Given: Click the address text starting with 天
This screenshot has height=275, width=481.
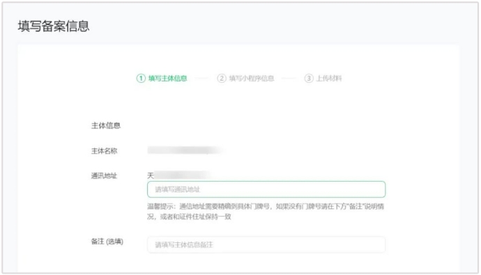Looking at the screenshot, I should click(178, 175).
